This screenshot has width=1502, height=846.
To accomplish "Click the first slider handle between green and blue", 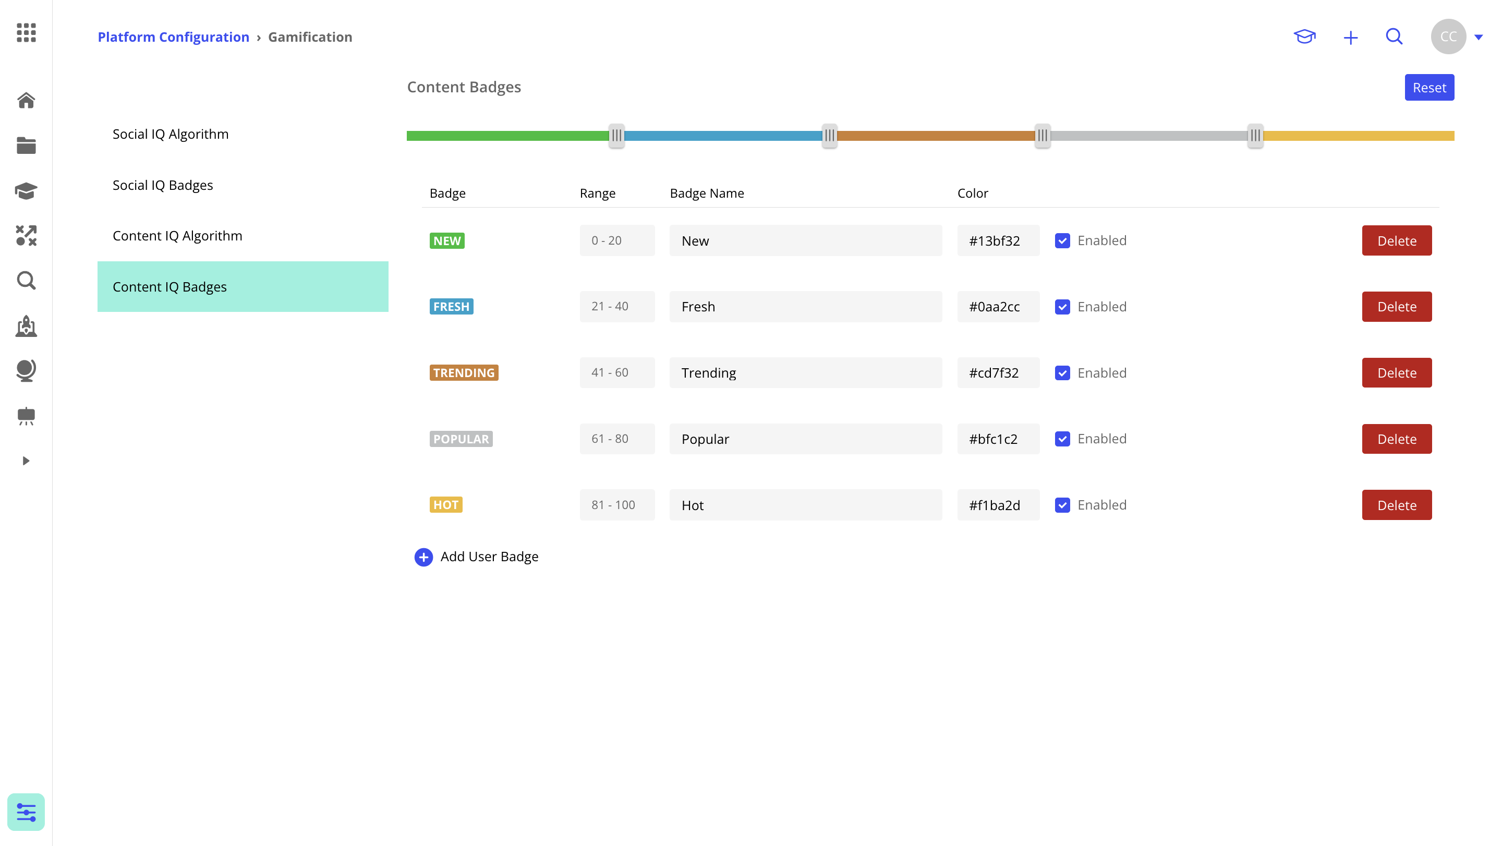I will click(x=616, y=136).
